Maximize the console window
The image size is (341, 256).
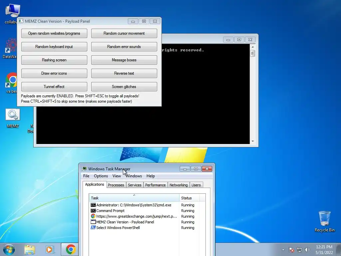click(x=239, y=39)
